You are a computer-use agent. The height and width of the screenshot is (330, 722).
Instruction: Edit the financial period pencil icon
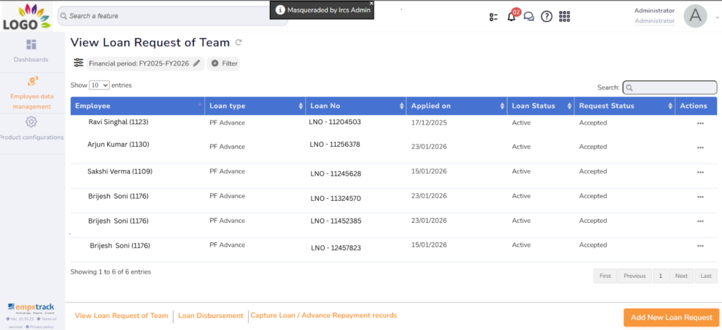(197, 63)
